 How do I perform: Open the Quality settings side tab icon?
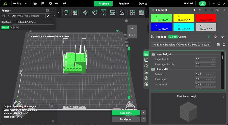pyautogui.click(x=146, y=54)
